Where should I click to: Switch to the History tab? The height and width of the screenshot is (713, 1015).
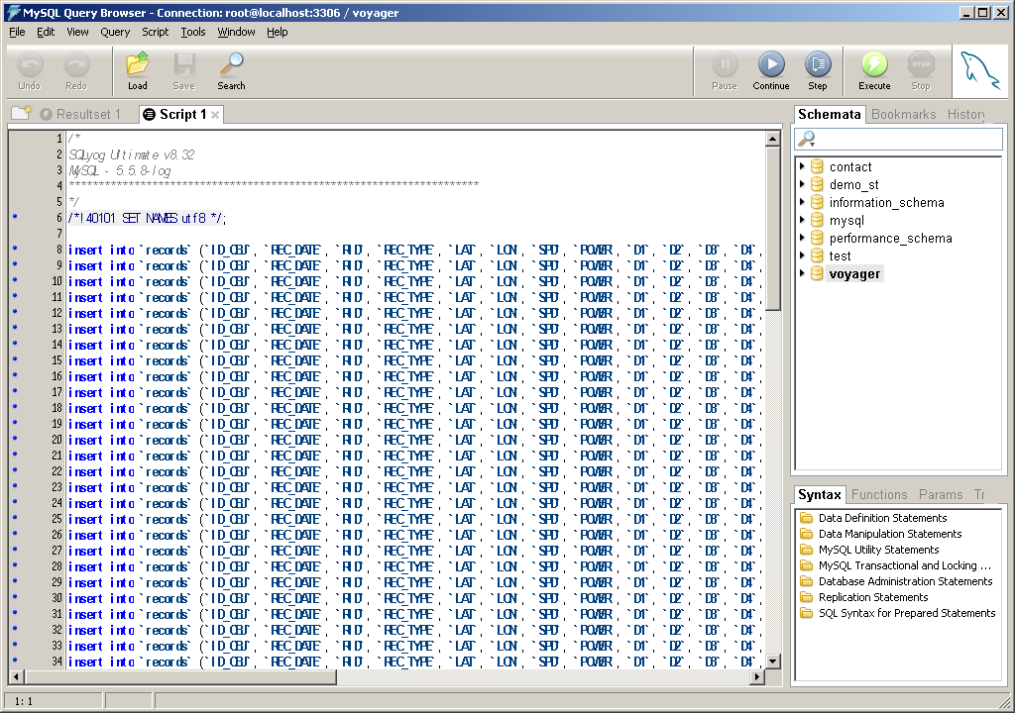(965, 114)
